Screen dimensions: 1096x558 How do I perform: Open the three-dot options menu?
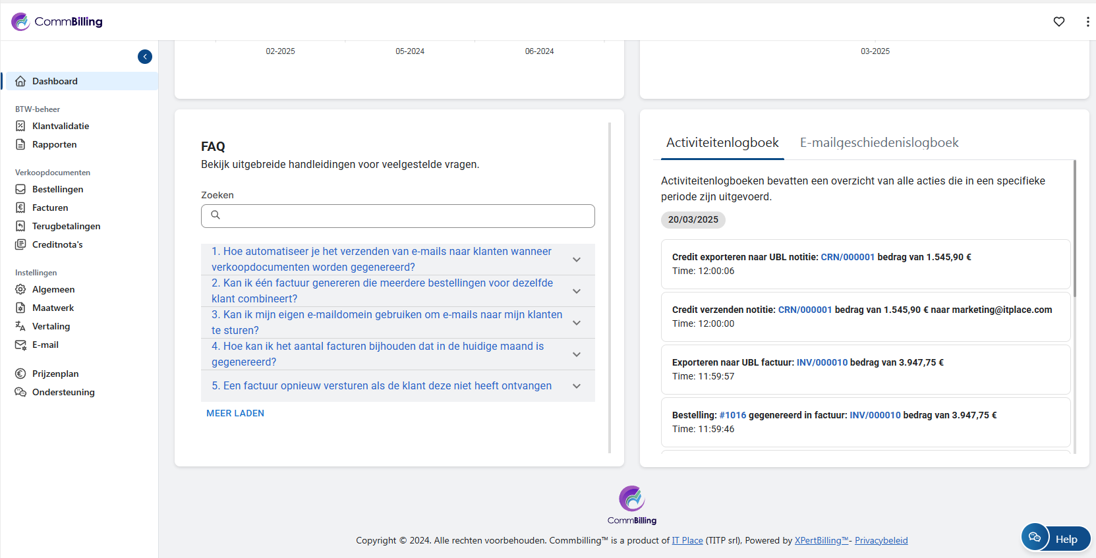tap(1087, 22)
